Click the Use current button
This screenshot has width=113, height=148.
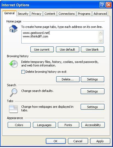pos(42,49)
